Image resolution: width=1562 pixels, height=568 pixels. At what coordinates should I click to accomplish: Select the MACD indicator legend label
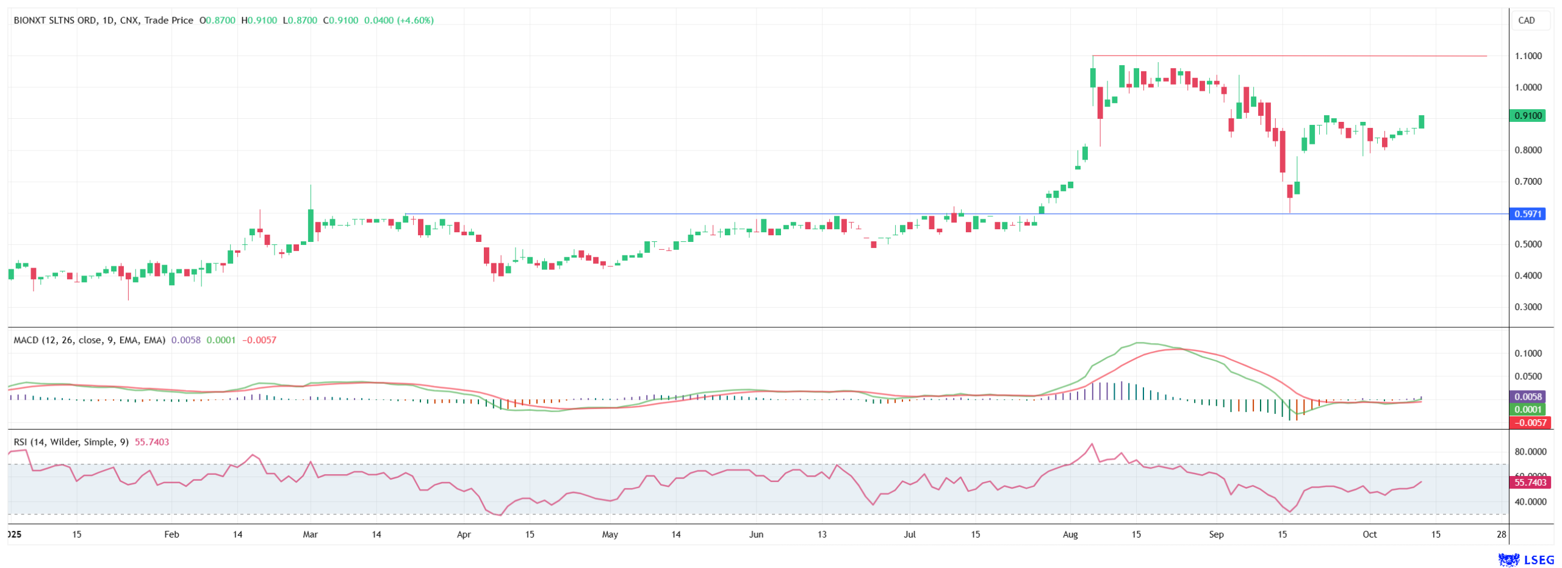[x=89, y=340]
